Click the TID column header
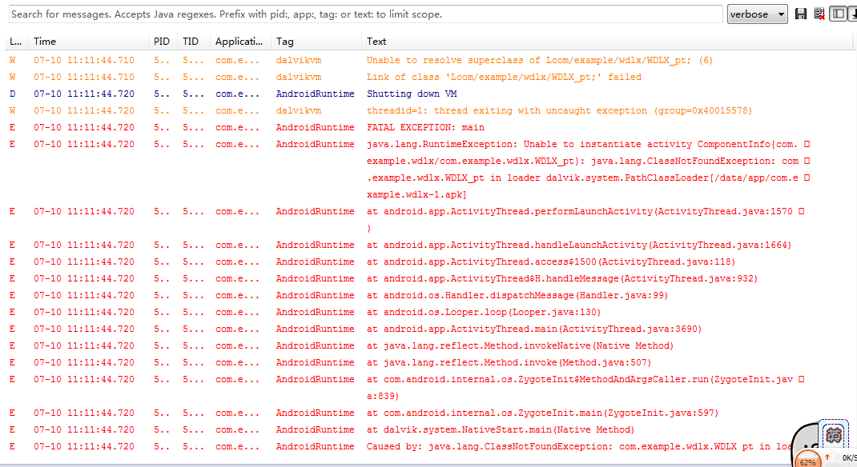This screenshot has width=857, height=467. [x=191, y=41]
